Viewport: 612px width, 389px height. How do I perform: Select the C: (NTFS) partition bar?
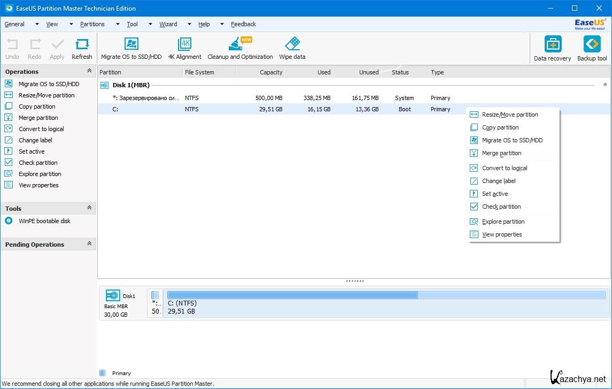386,303
